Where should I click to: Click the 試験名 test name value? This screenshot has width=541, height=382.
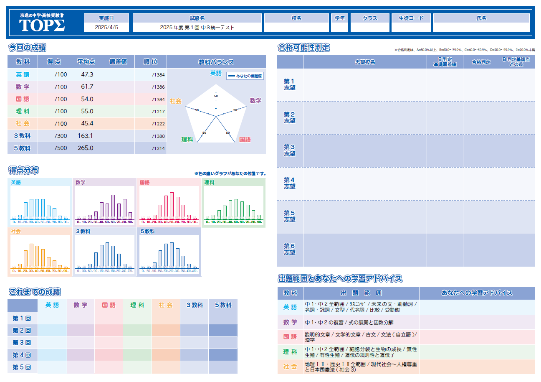tap(197, 28)
